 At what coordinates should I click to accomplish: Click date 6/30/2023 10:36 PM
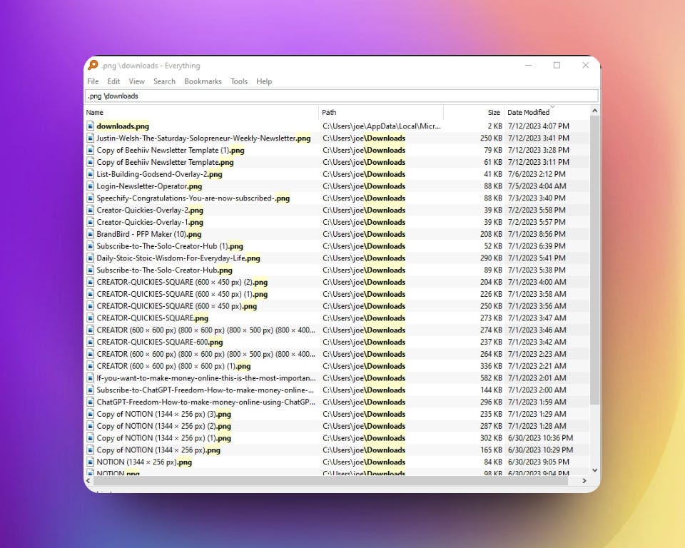(540, 438)
